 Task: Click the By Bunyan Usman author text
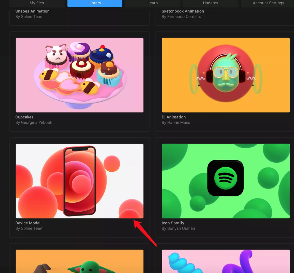coord(178,228)
